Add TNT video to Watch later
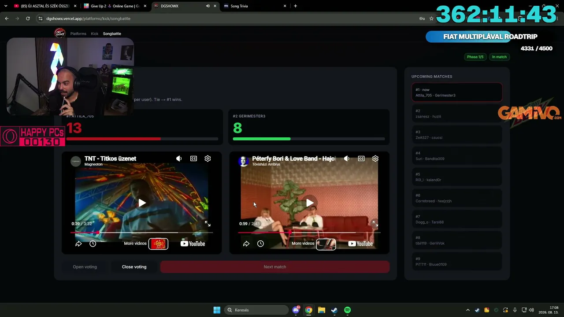This screenshot has width=564, height=317. tap(93, 243)
